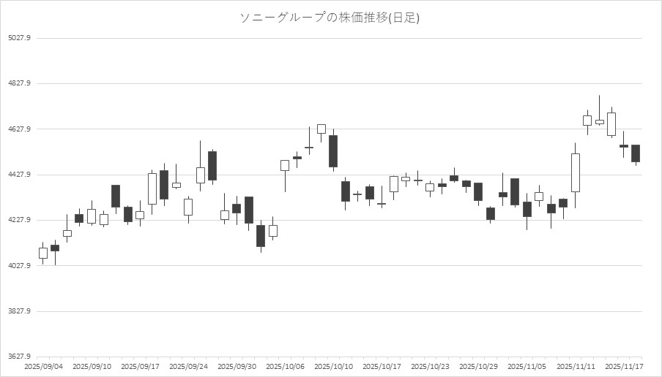Screen dimensions: 662x377
Task: Click the 2025/10/29 date label
Action: click(478, 366)
